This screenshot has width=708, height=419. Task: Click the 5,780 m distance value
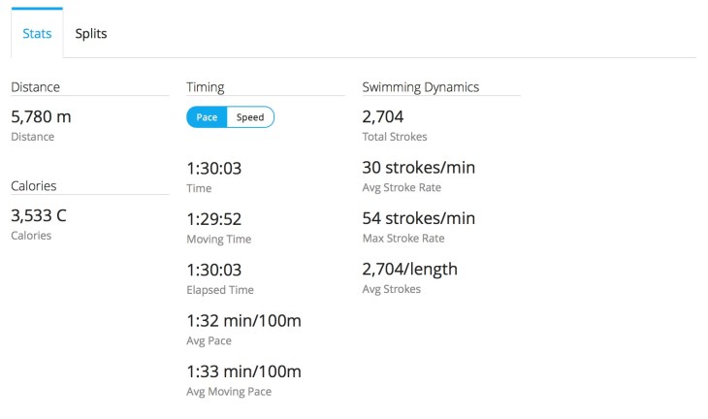pyautogui.click(x=41, y=116)
